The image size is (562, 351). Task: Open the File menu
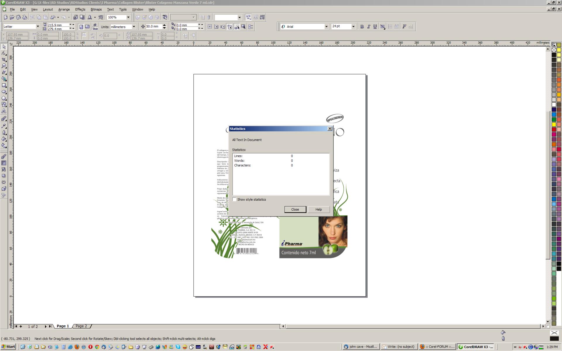(12, 9)
